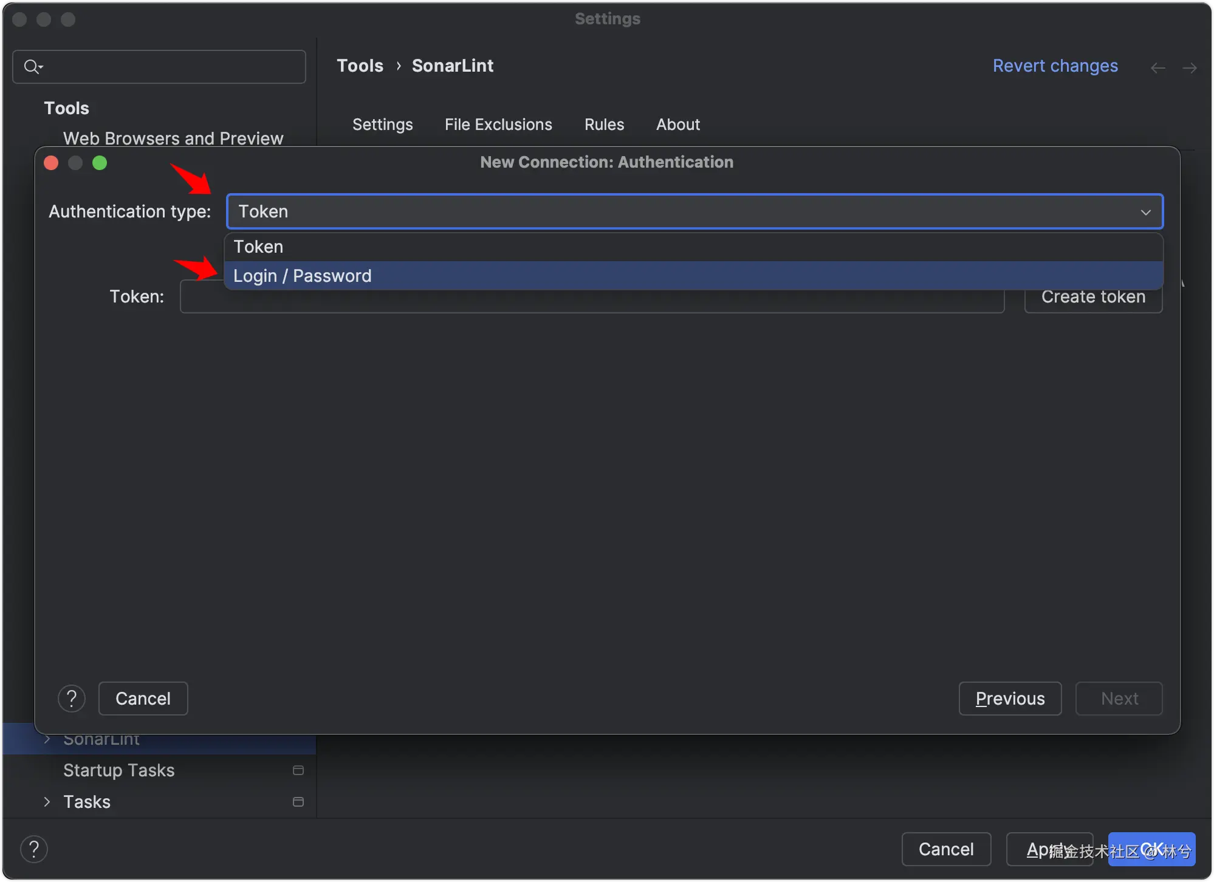Click the search magnifier icon in settings
The height and width of the screenshot is (882, 1214).
32,66
